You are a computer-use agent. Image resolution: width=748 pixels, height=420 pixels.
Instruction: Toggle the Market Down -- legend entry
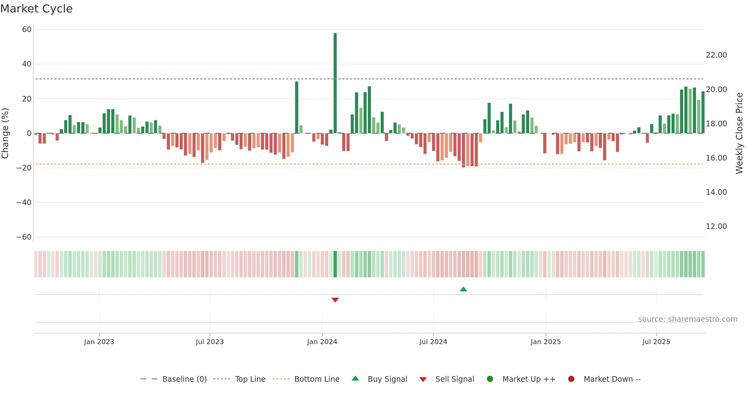[x=604, y=379]
